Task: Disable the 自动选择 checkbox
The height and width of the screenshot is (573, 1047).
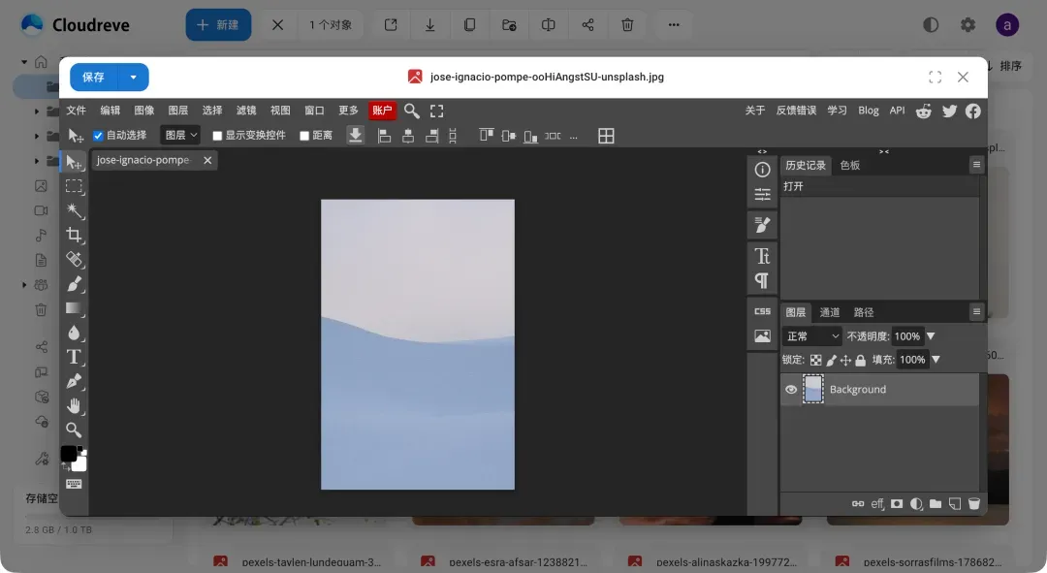Action: coord(98,136)
